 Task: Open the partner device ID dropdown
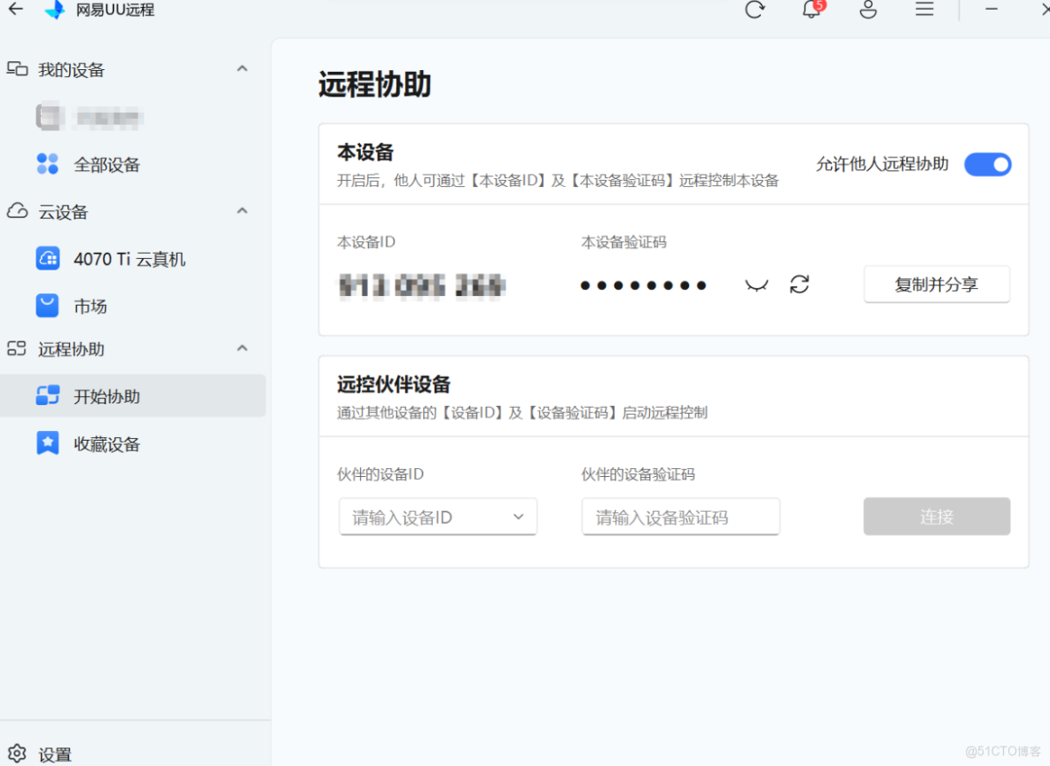pyautogui.click(x=518, y=516)
